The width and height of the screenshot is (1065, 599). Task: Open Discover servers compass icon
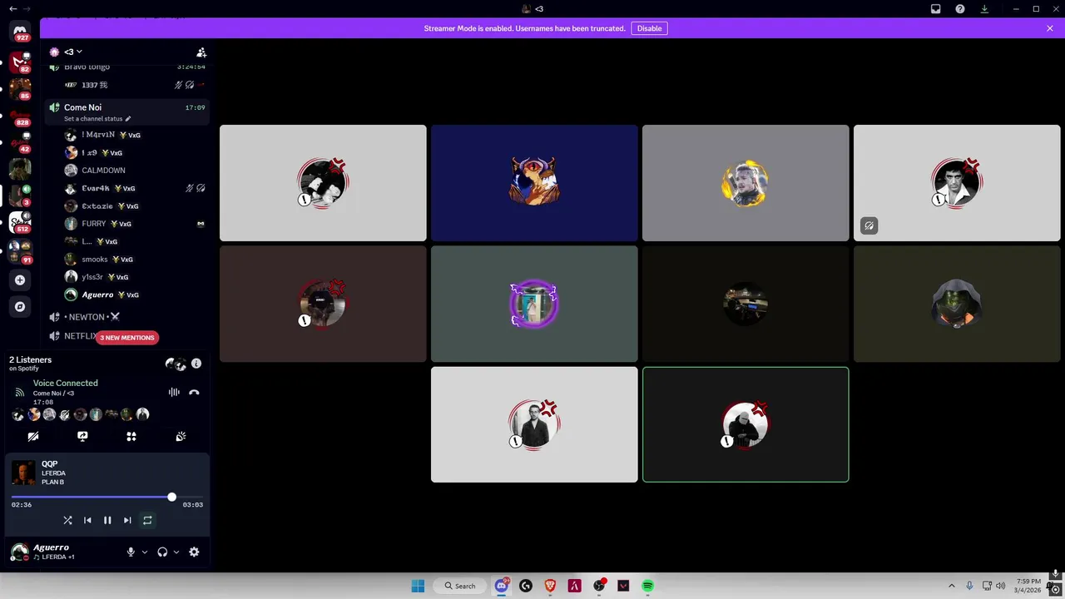click(x=20, y=307)
